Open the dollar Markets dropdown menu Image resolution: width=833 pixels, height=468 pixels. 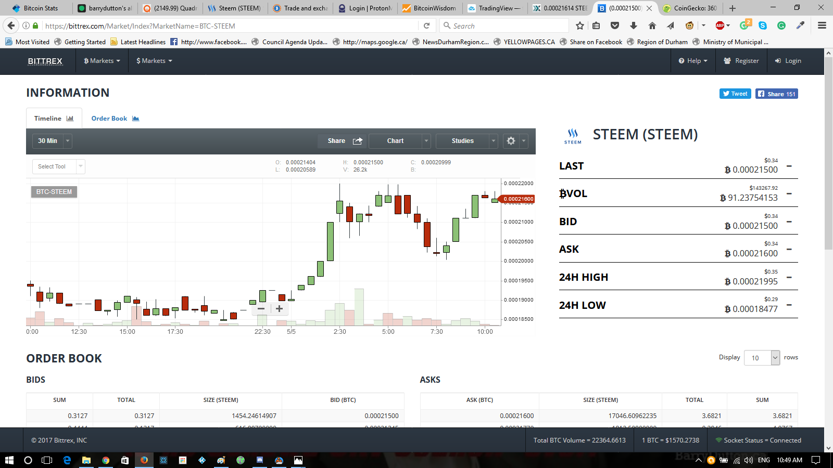[154, 61]
